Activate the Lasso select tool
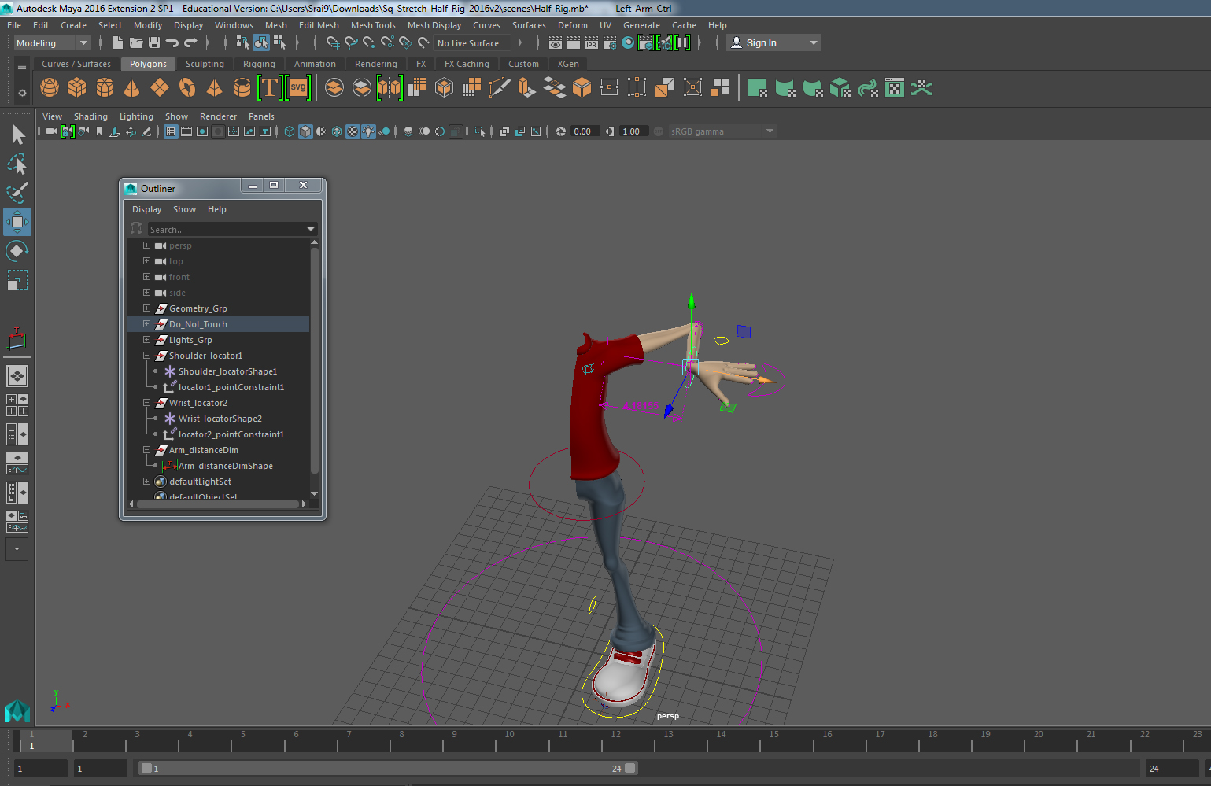This screenshot has height=786, width=1211. pyautogui.click(x=17, y=164)
